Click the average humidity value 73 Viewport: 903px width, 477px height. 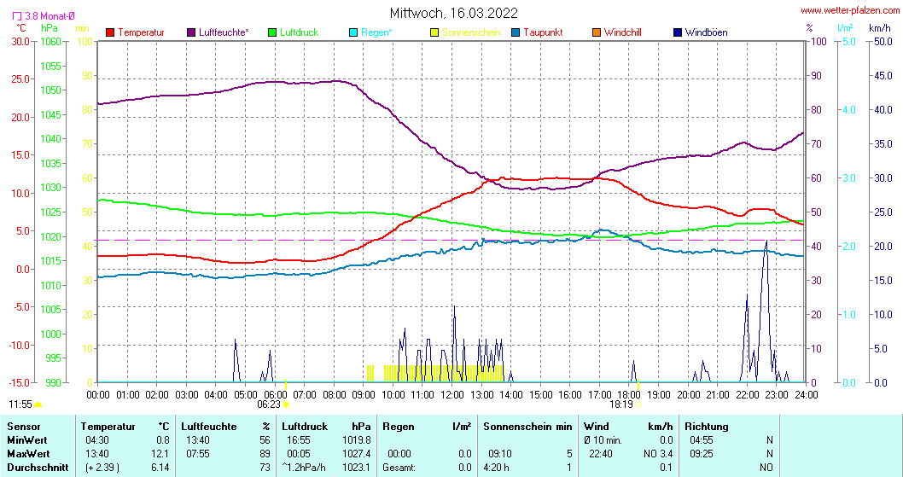[265, 468]
